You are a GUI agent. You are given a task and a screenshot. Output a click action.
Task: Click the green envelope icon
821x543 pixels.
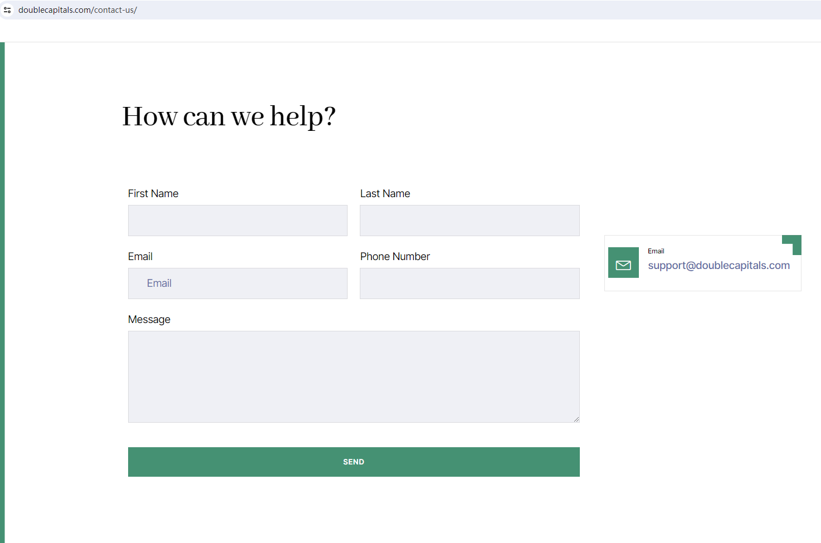623,265
